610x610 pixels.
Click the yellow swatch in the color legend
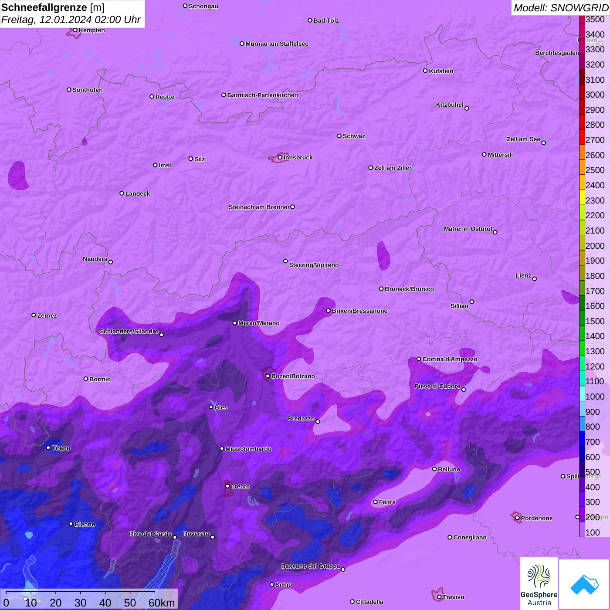tap(582, 197)
